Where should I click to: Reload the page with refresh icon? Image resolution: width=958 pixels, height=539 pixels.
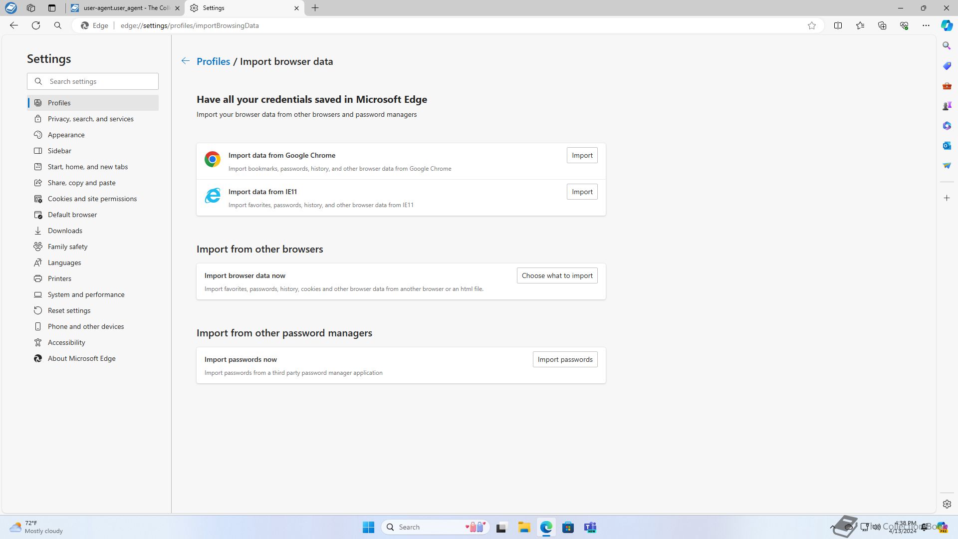(36, 25)
